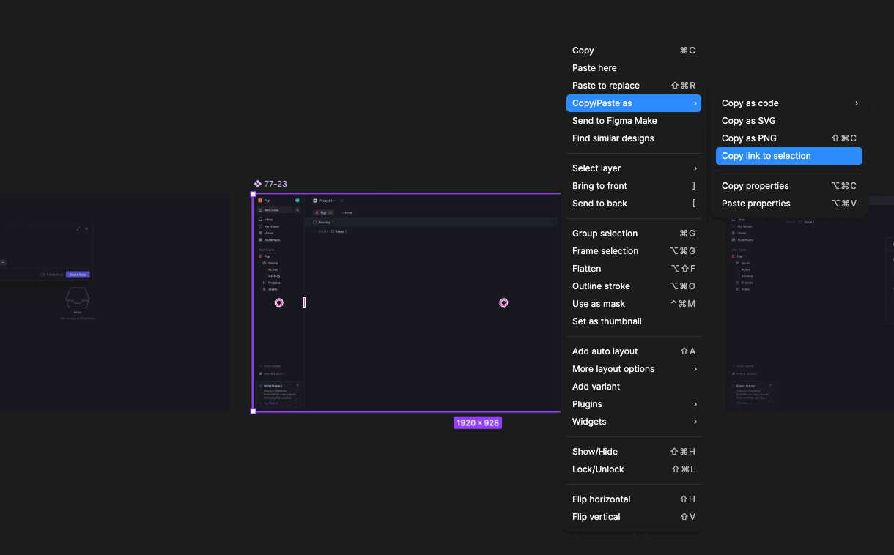894x555 pixels.
Task: Click the Try Now link in Import Issues
Action: tap(271, 403)
